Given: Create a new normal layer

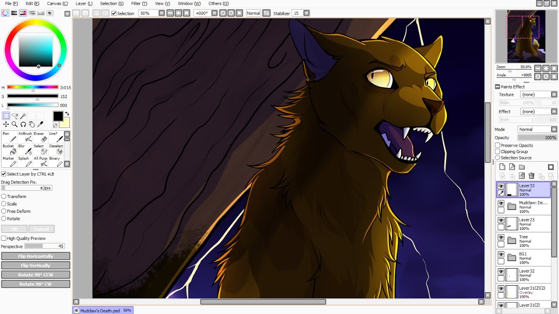Looking at the screenshot, I should pyautogui.click(x=502, y=167).
